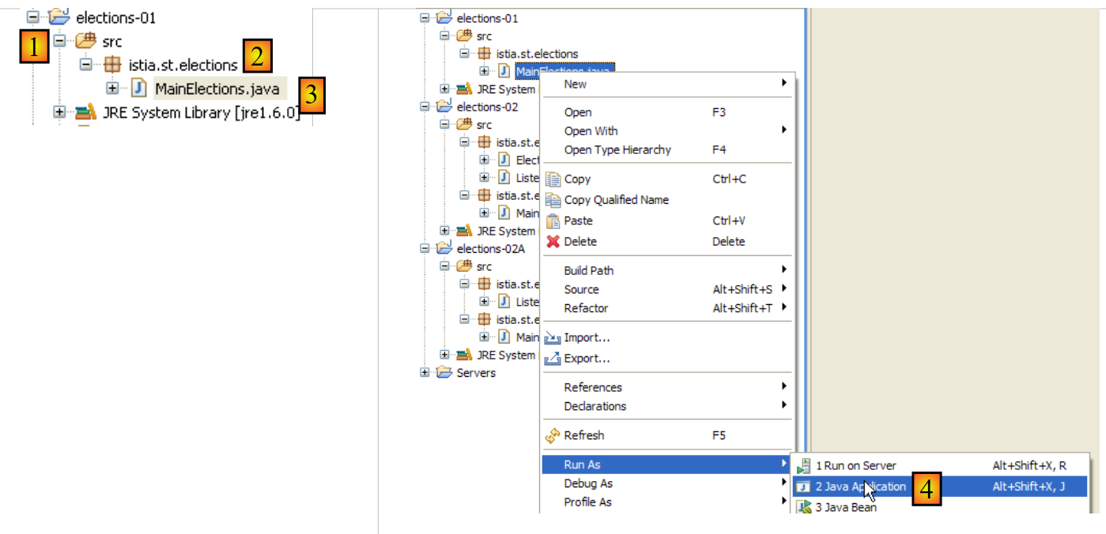Screen dimensions: 1106x534
Task: Open the Debug As submenu
Action: pyautogui.click(x=588, y=483)
